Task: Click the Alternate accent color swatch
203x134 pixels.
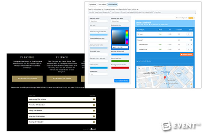Action: 120,54
